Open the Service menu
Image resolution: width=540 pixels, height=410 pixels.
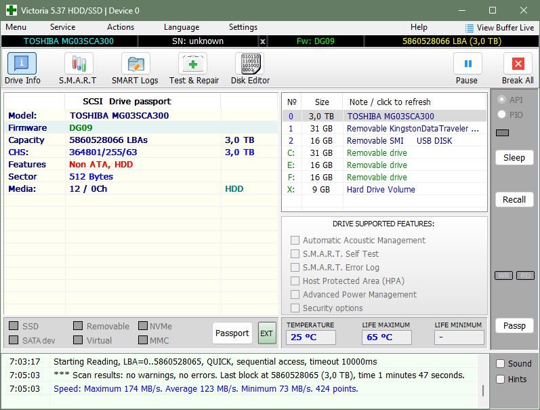(x=63, y=27)
